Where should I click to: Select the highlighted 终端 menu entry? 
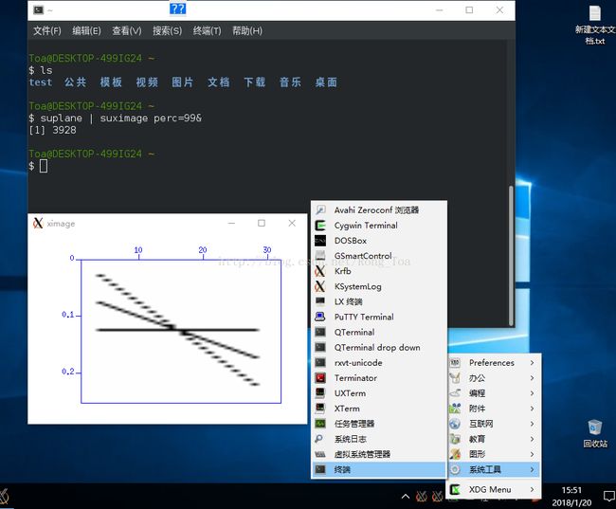tap(379, 469)
